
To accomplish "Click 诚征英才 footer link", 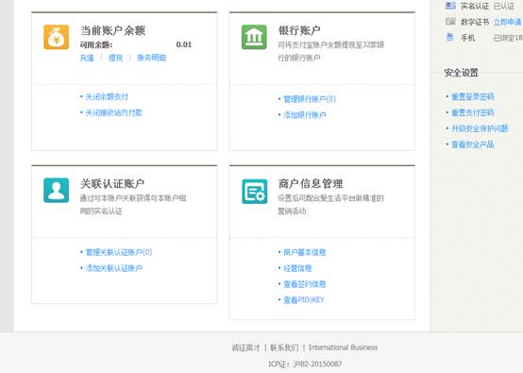I will pyautogui.click(x=245, y=348).
